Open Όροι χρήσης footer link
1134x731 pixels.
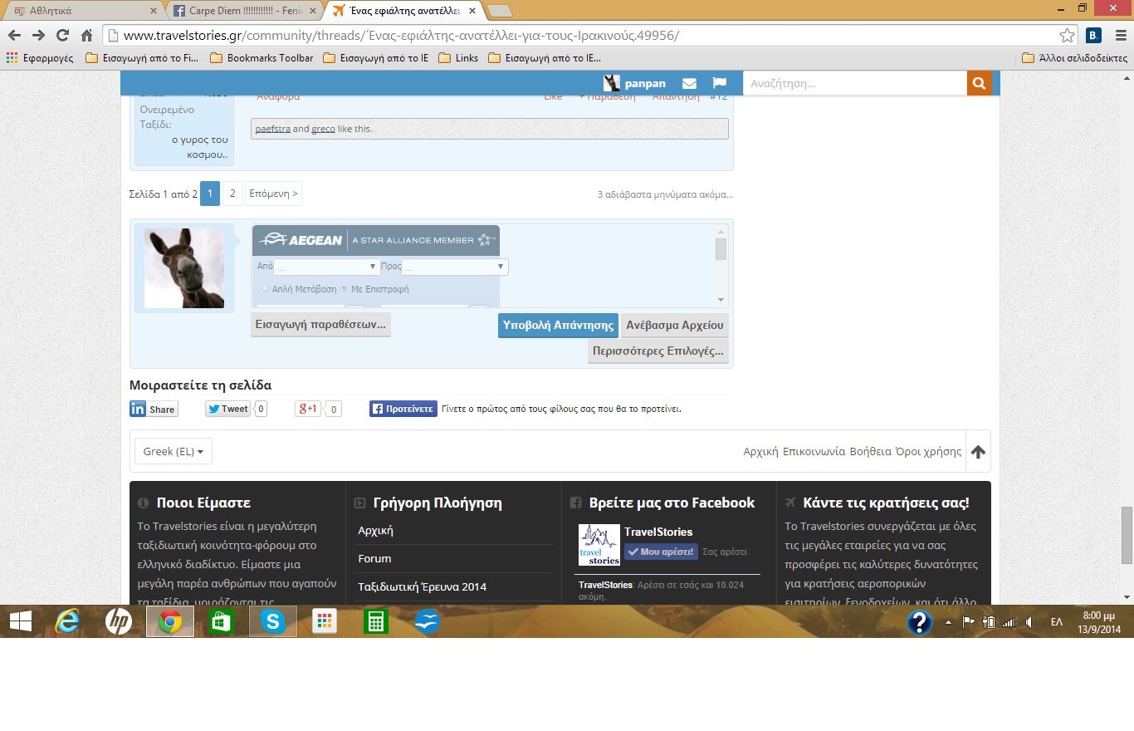[928, 451]
